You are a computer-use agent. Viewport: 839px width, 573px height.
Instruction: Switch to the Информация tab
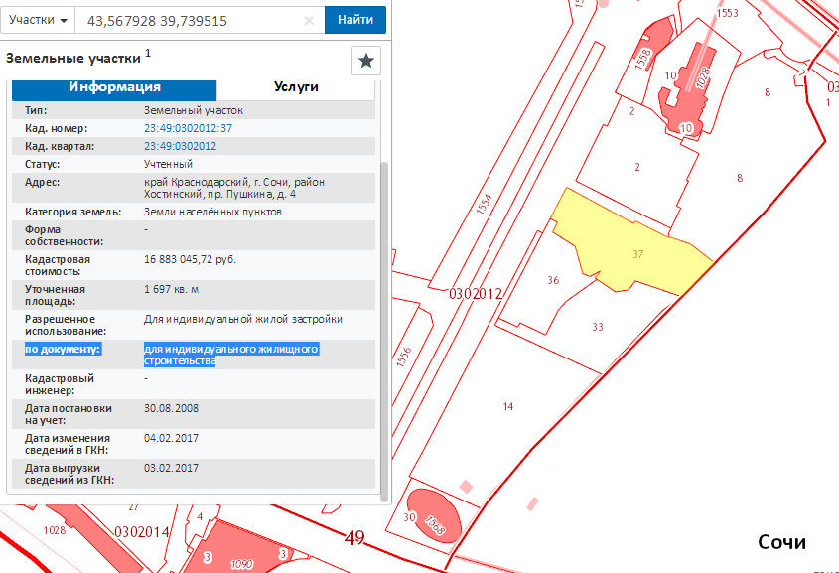coord(114,87)
